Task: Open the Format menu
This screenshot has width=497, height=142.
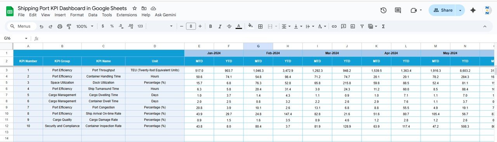Action: (77, 15)
